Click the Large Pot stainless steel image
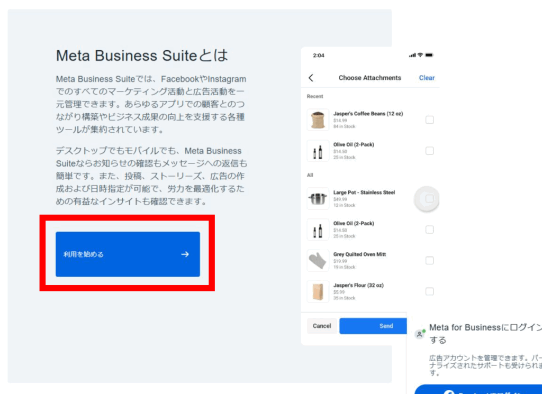 318,199
